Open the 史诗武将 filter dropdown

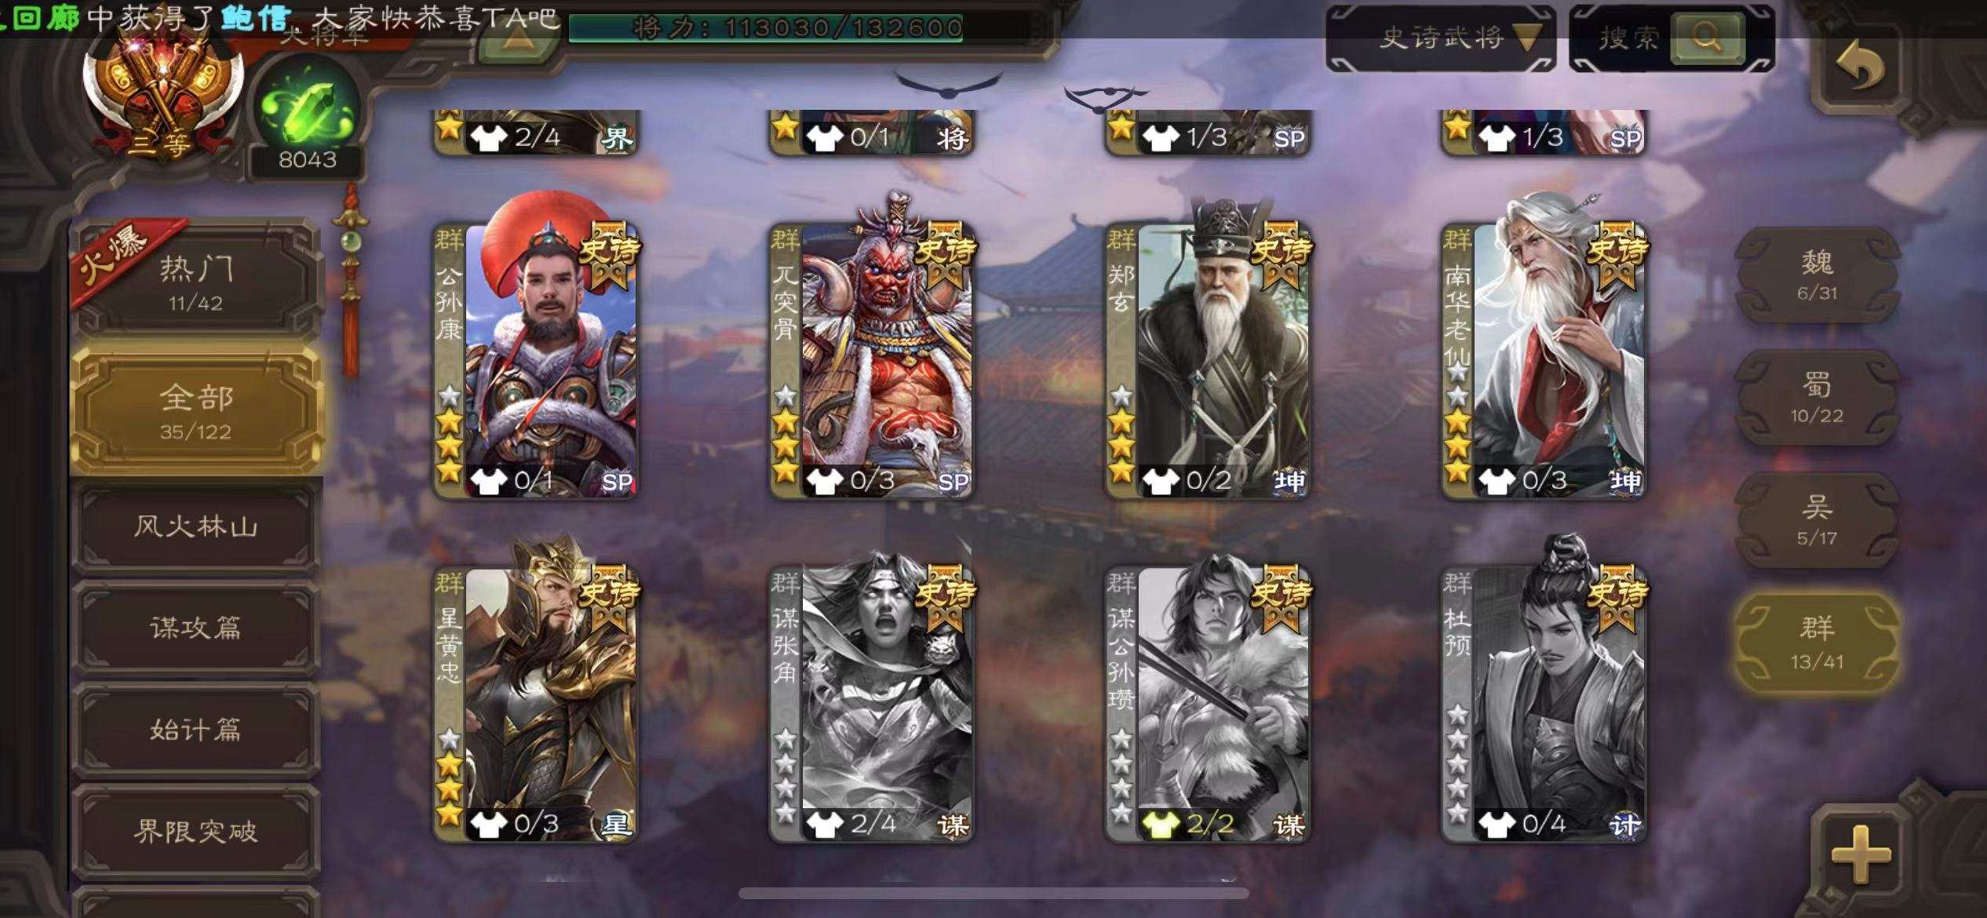click(1441, 38)
